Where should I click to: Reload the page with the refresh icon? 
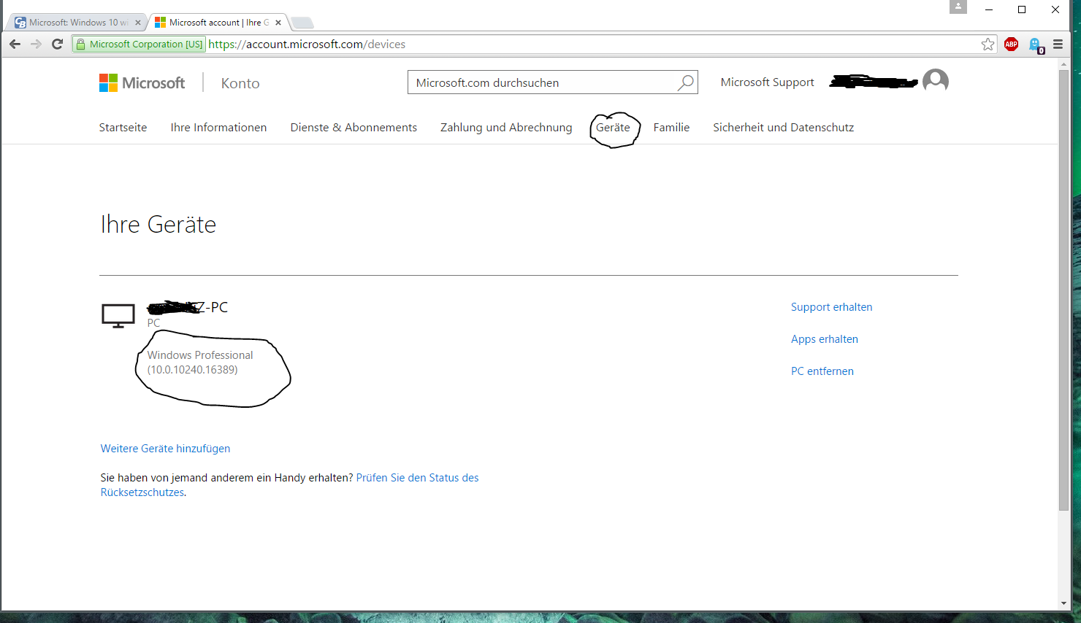[x=58, y=44]
